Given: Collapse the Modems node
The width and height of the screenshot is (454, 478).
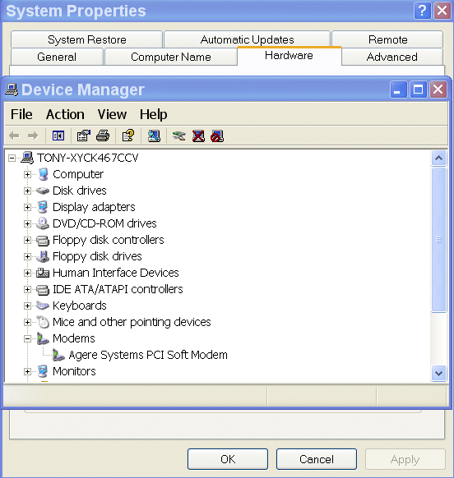Looking at the screenshot, I should pos(27,338).
